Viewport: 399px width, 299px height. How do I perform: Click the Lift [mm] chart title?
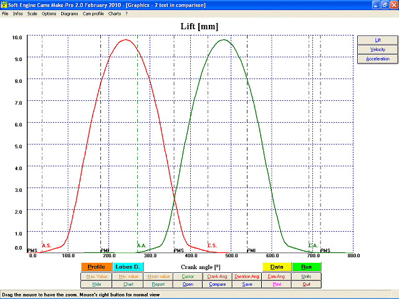point(199,26)
